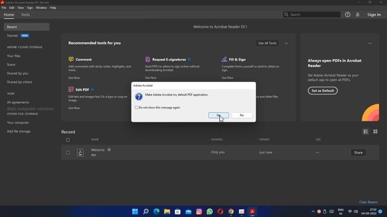Open Google Chrome from the taskbar
This screenshot has width=387, height=217.
[231, 212]
